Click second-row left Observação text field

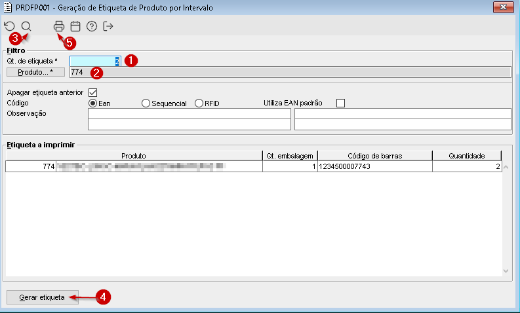coord(190,124)
